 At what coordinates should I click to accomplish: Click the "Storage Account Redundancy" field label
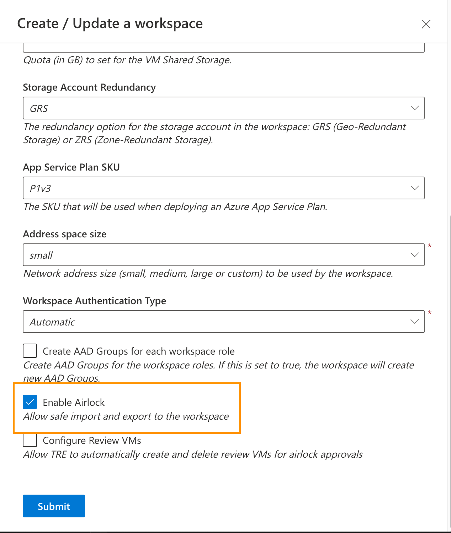coord(89,87)
